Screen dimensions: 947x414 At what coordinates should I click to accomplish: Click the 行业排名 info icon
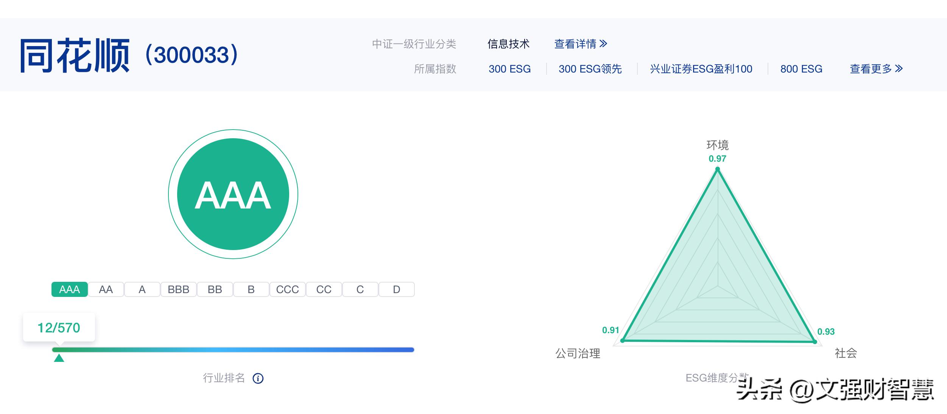(x=259, y=378)
